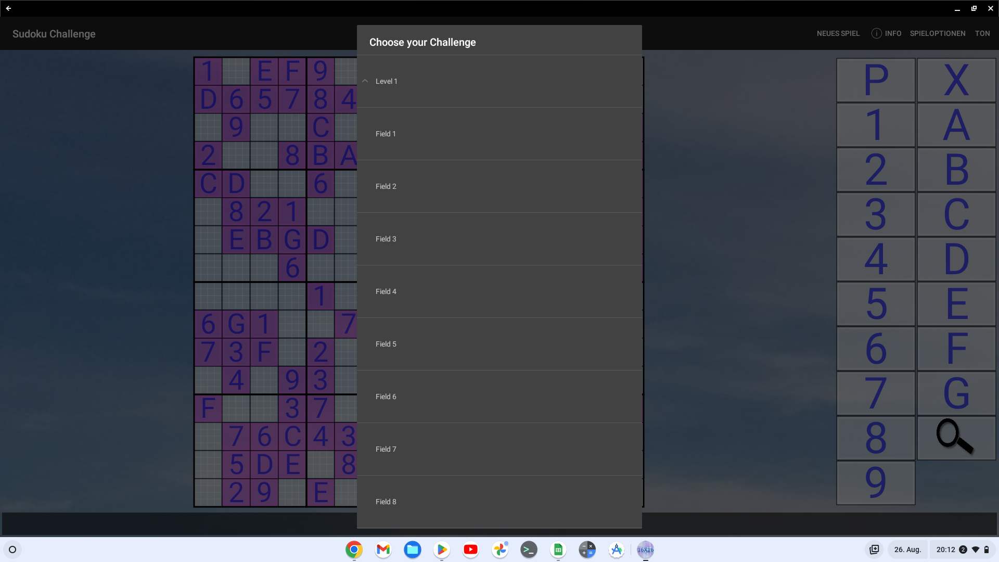Open the Terminal app in shelf

[529, 550]
